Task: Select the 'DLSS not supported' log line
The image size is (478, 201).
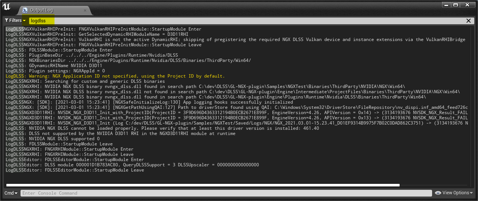Action: (121, 134)
